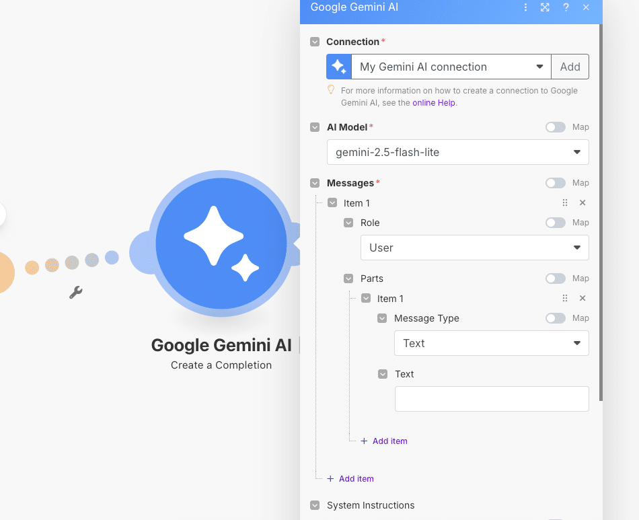The image size is (639, 520).
Task: Click the wrench icon under the dotted connector
Action: click(76, 292)
